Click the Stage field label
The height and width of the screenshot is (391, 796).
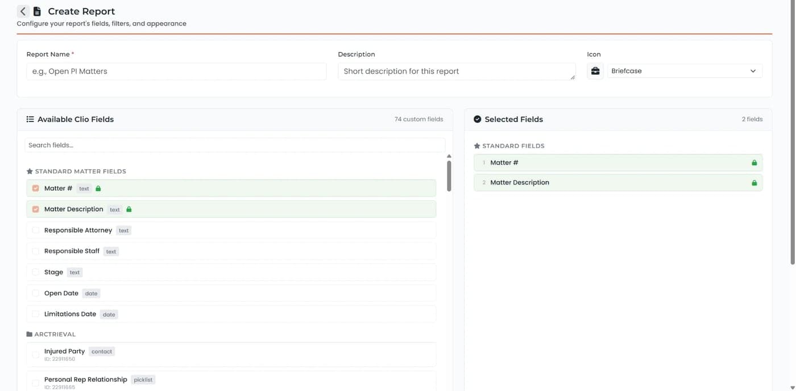[x=53, y=272]
